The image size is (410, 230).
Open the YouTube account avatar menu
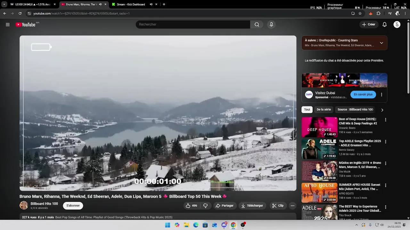coord(397,25)
